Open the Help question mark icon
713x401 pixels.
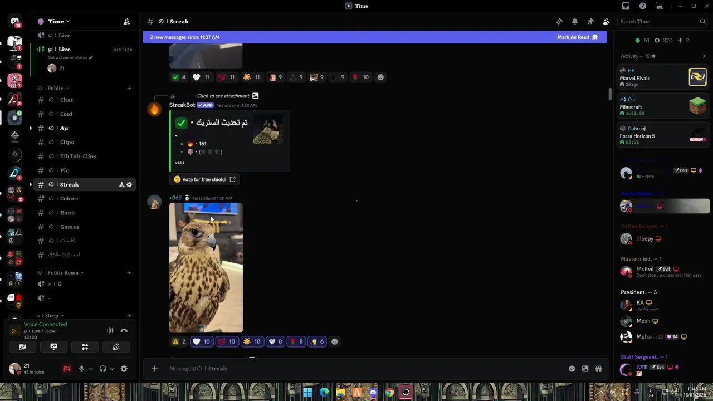click(x=643, y=6)
